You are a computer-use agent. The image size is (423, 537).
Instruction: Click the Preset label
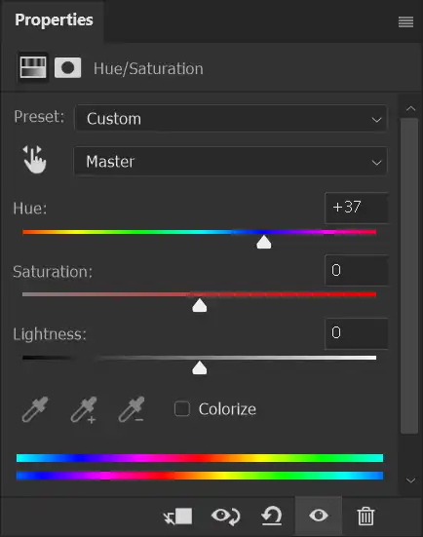(39, 117)
